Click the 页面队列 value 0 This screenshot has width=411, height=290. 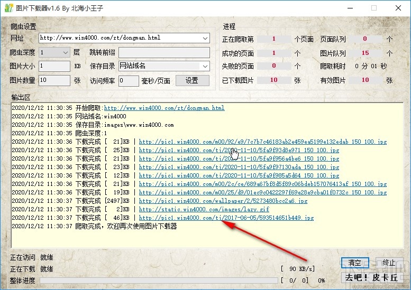pyautogui.click(x=365, y=39)
